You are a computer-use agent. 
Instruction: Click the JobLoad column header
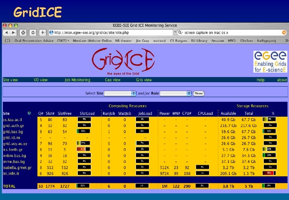point(145,113)
